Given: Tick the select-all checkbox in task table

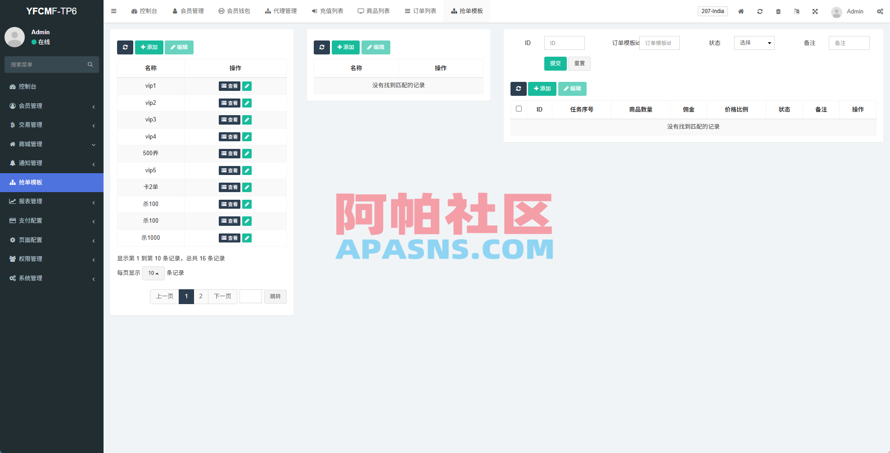Looking at the screenshot, I should 519,109.
